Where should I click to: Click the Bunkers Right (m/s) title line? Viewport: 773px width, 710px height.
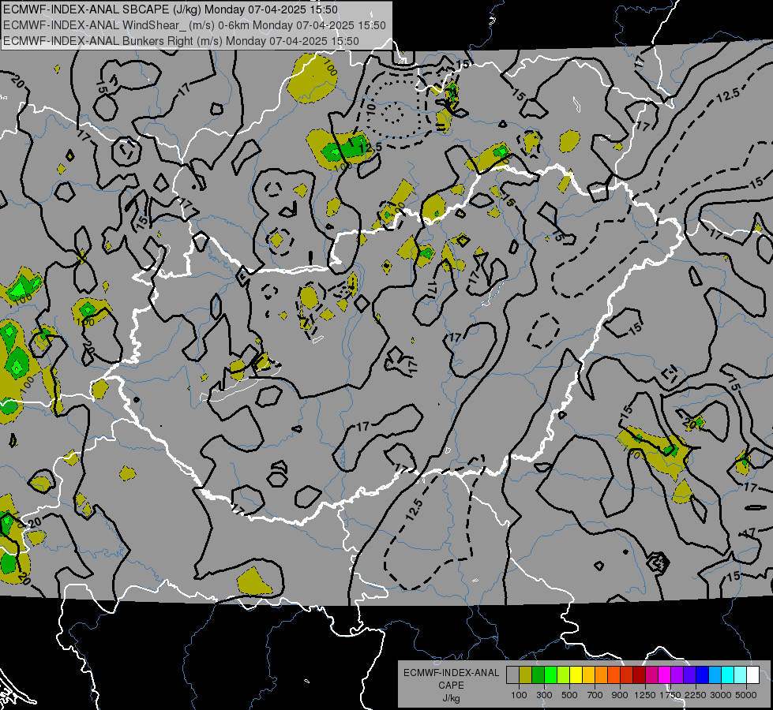point(181,41)
